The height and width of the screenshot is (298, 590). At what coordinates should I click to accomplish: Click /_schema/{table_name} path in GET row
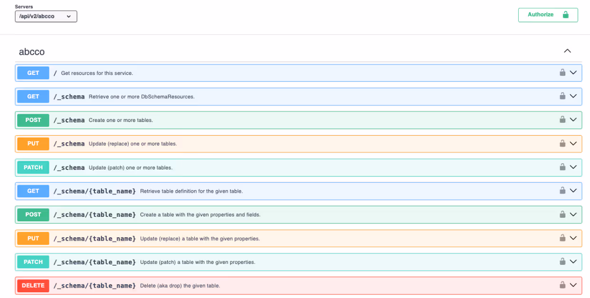pos(95,191)
